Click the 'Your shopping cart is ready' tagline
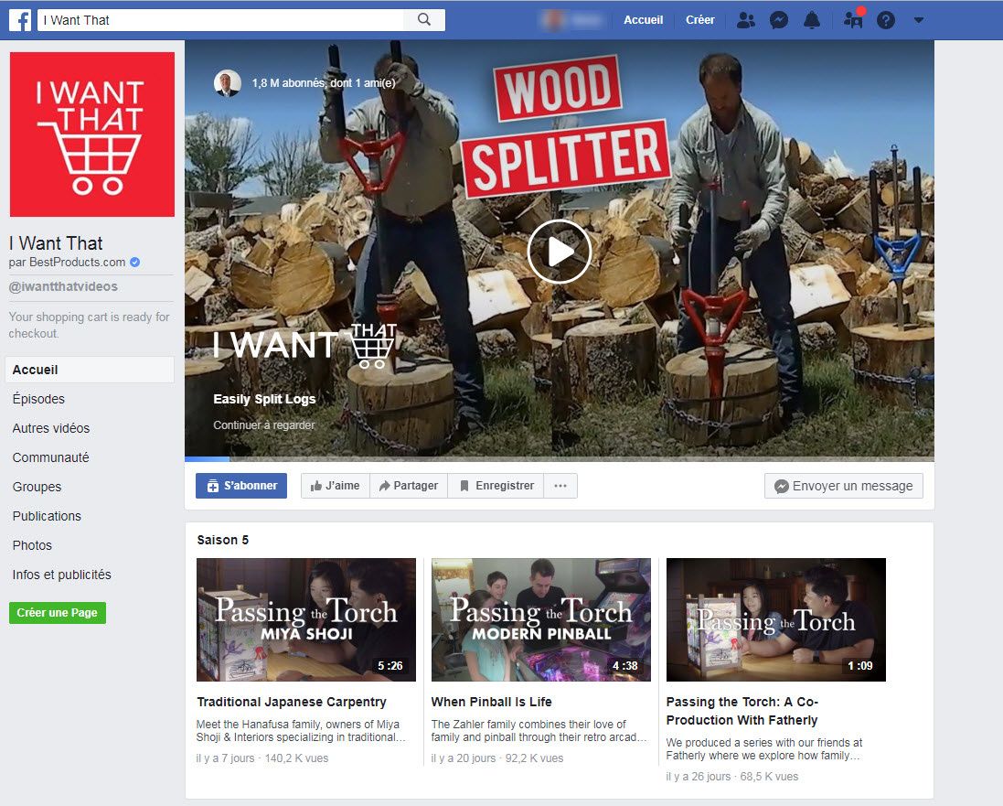Image resolution: width=1003 pixels, height=806 pixels. (x=89, y=325)
